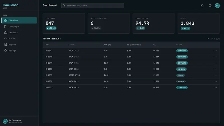This screenshot has height=126, width=224.
Task: Click the EV avatar in top bar
Action: pos(217,6)
